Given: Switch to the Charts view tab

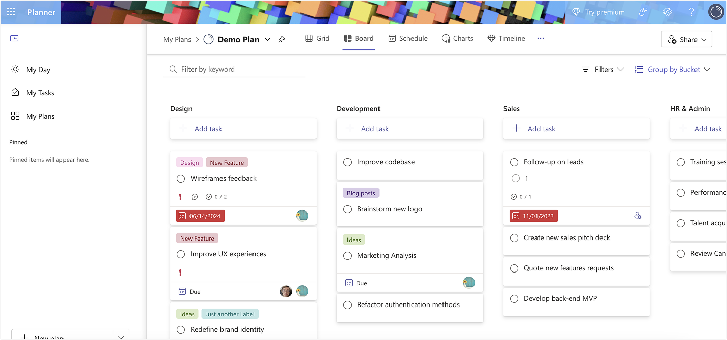Looking at the screenshot, I should pyautogui.click(x=457, y=38).
